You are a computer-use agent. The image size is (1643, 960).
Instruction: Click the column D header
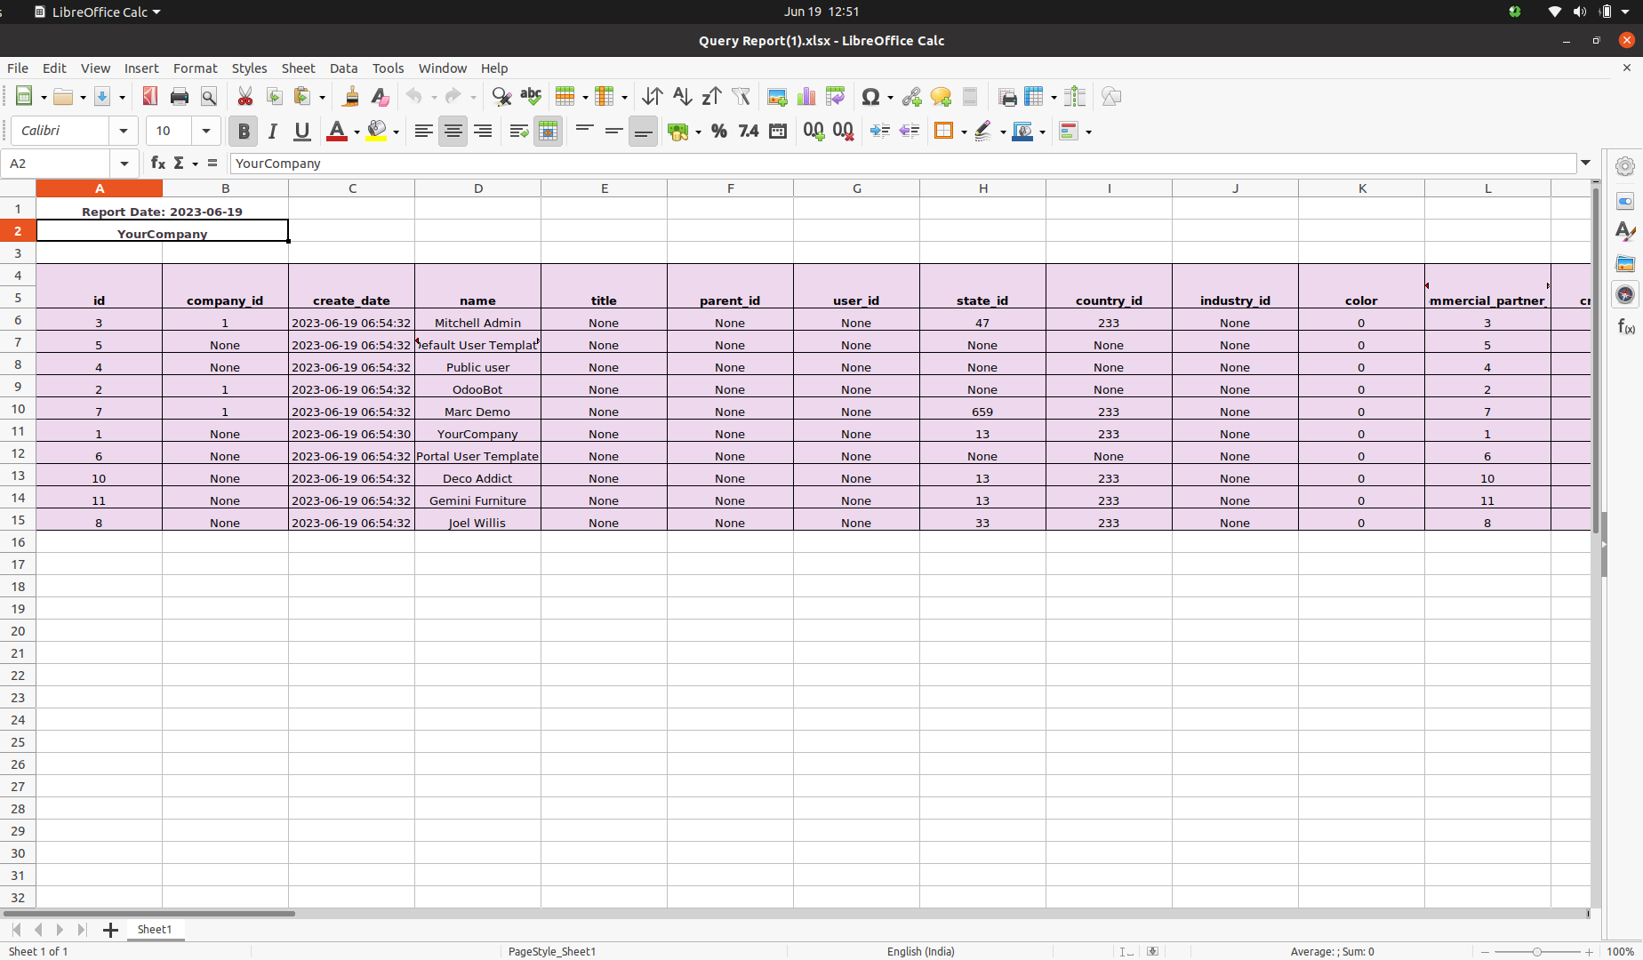(477, 188)
